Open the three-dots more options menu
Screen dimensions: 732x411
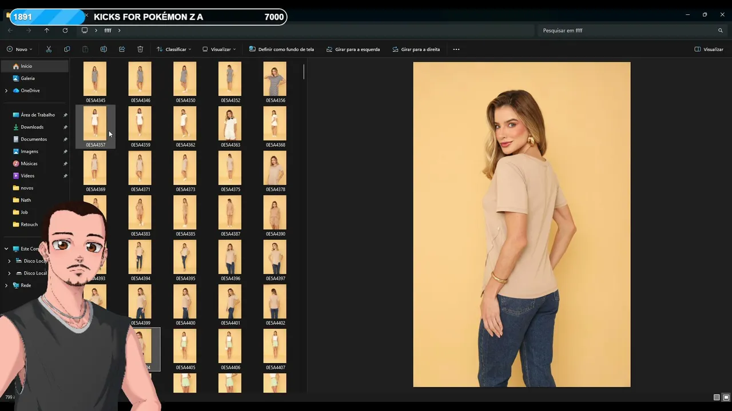pyautogui.click(x=456, y=50)
